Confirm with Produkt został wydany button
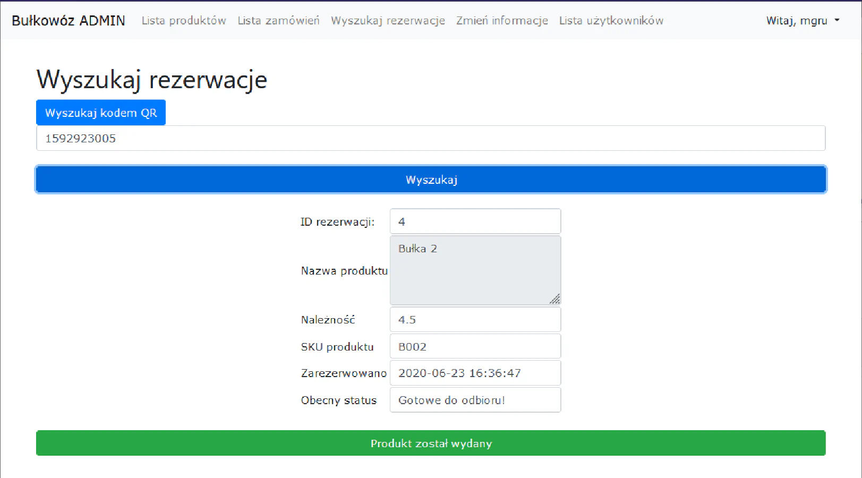862x478 pixels. (431, 443)
